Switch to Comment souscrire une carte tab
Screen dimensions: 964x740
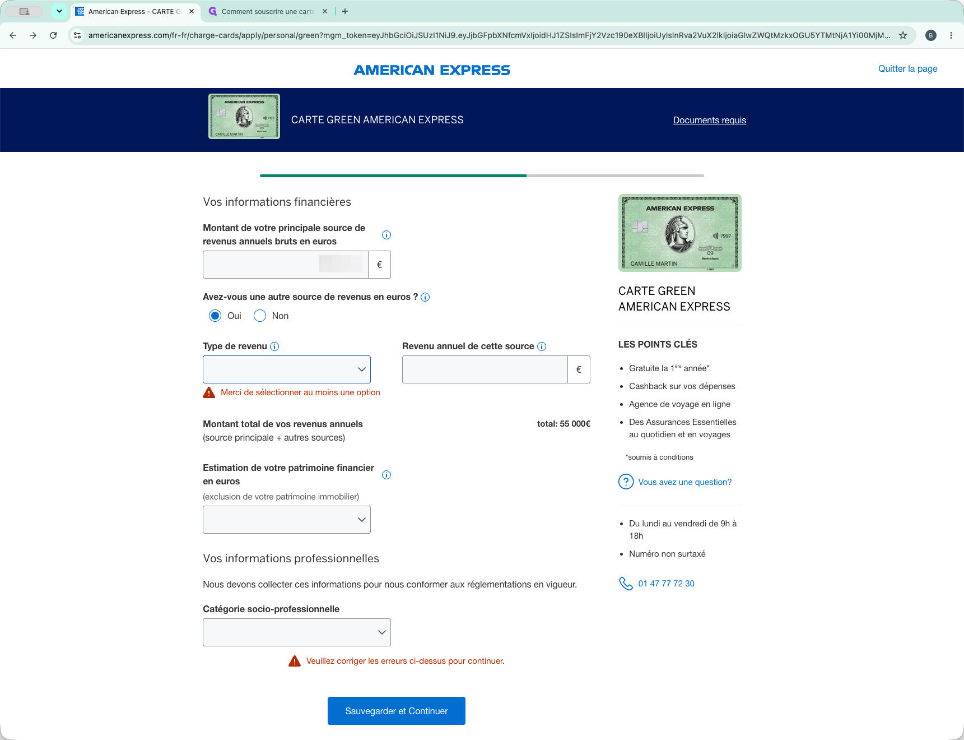pyautogui.click(x=267, y=11)
